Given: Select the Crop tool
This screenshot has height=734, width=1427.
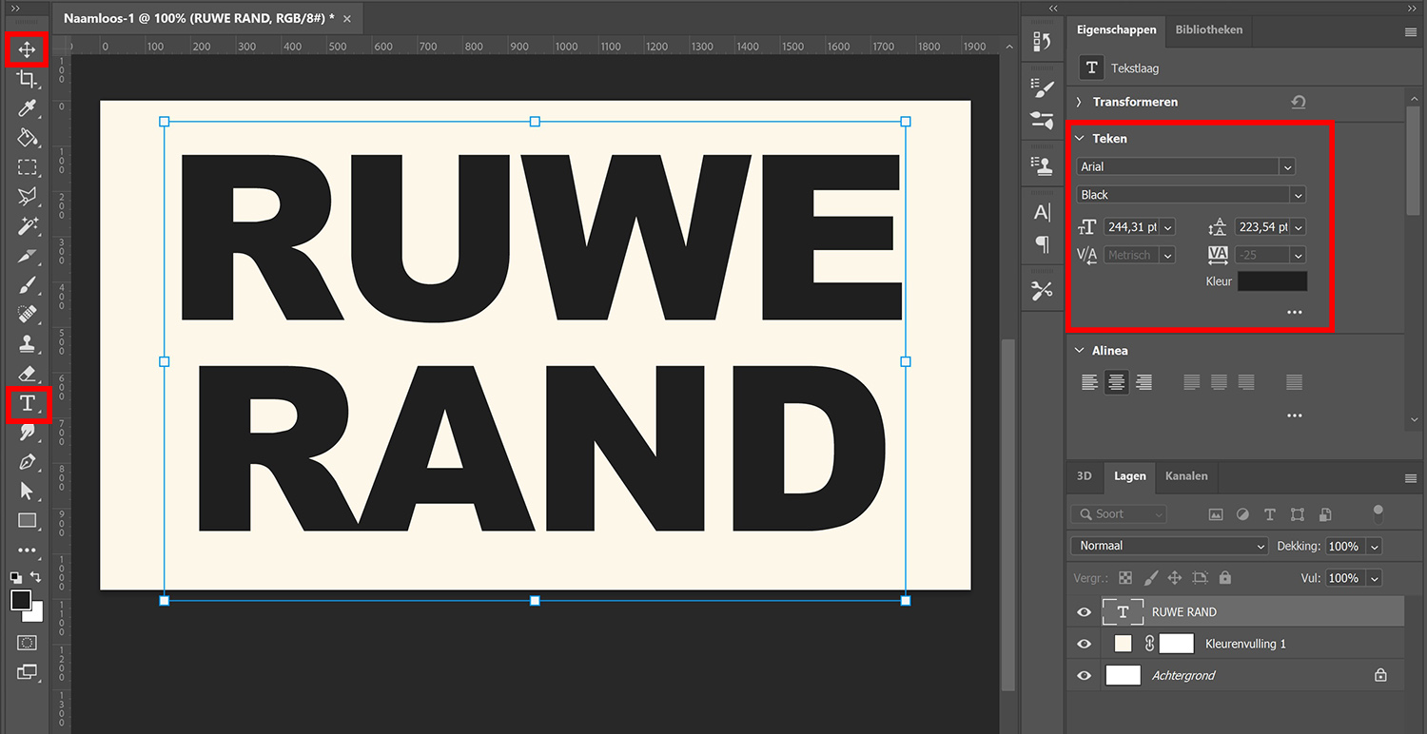Looking at the screenshot, I should coord(27,80).
